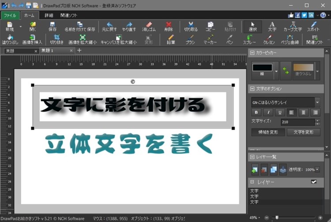
Task: Select the 消しゴム eraser tool
Action: (x=149, y=26)
